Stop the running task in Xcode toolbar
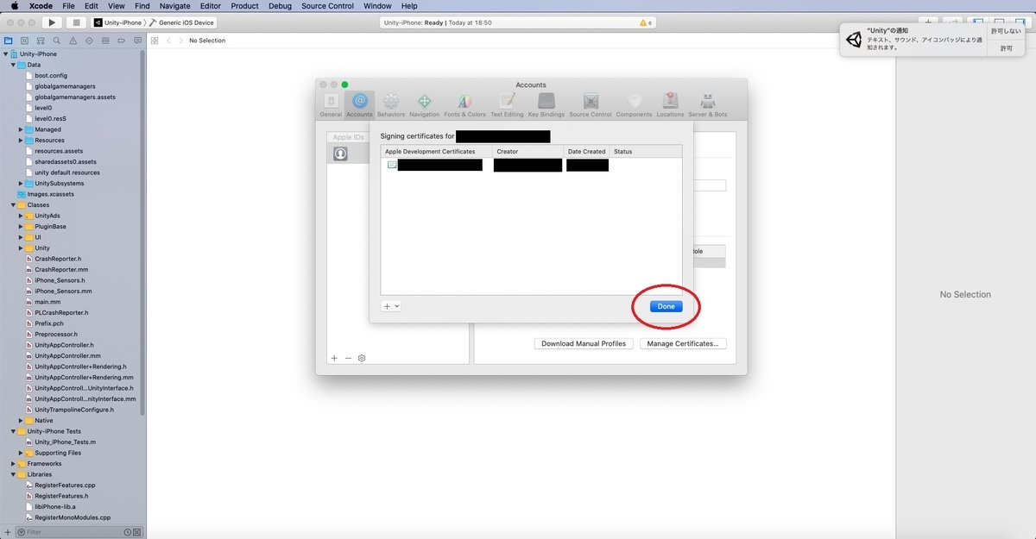 [77, 22]
